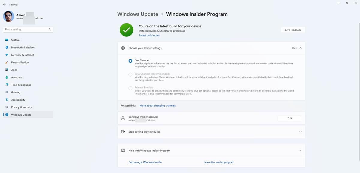
Task: Click the Personalization brush icon
Action: (x=7, y=62)
